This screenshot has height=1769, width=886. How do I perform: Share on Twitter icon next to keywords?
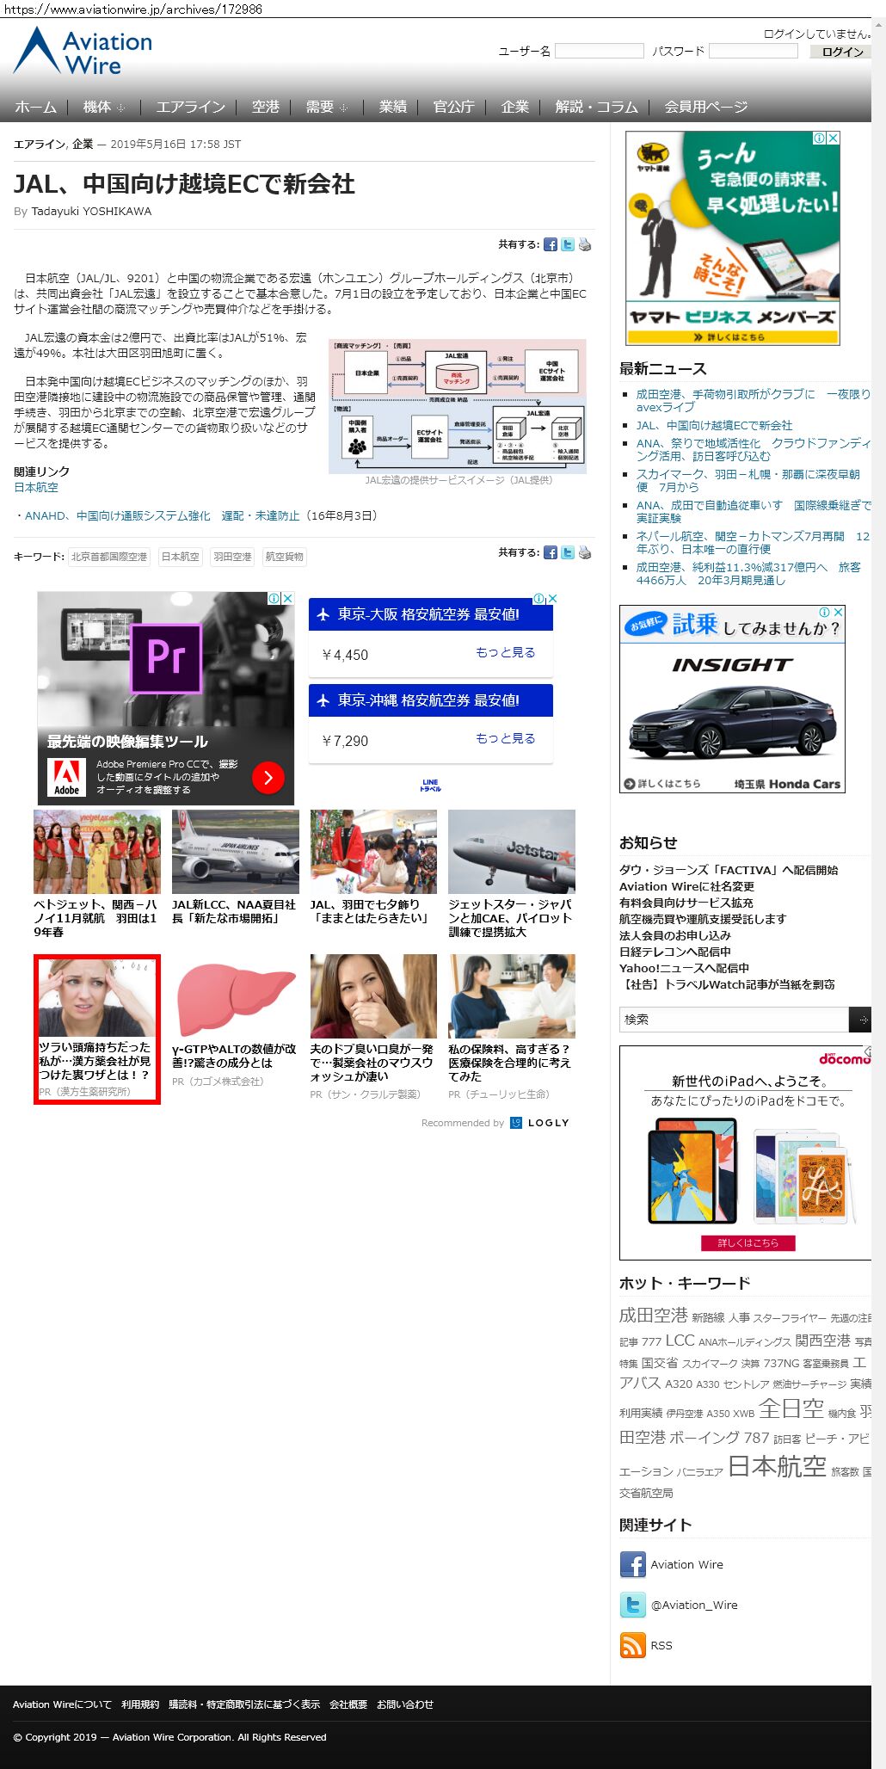[x=568, y=553]
